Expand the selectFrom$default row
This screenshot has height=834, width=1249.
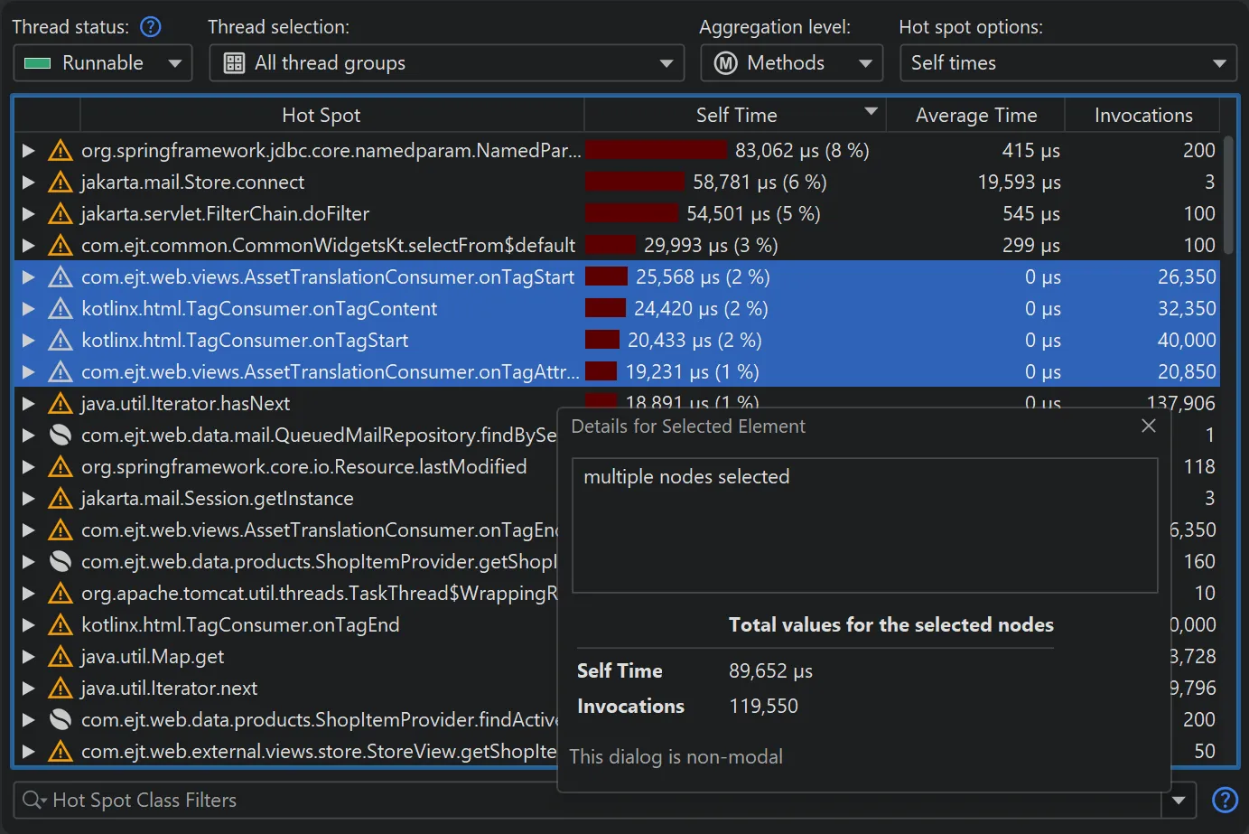(x=29, y=245)
